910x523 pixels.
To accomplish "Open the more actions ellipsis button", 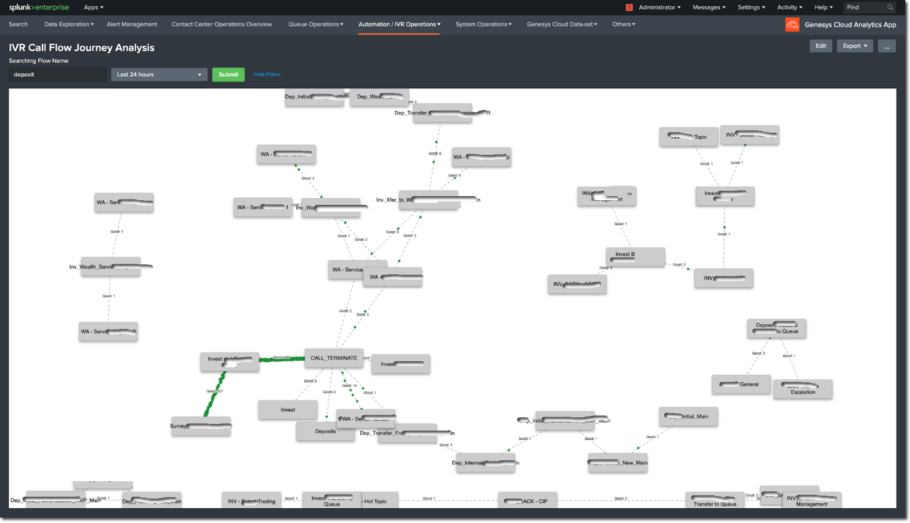I will (x=886, y=46).
